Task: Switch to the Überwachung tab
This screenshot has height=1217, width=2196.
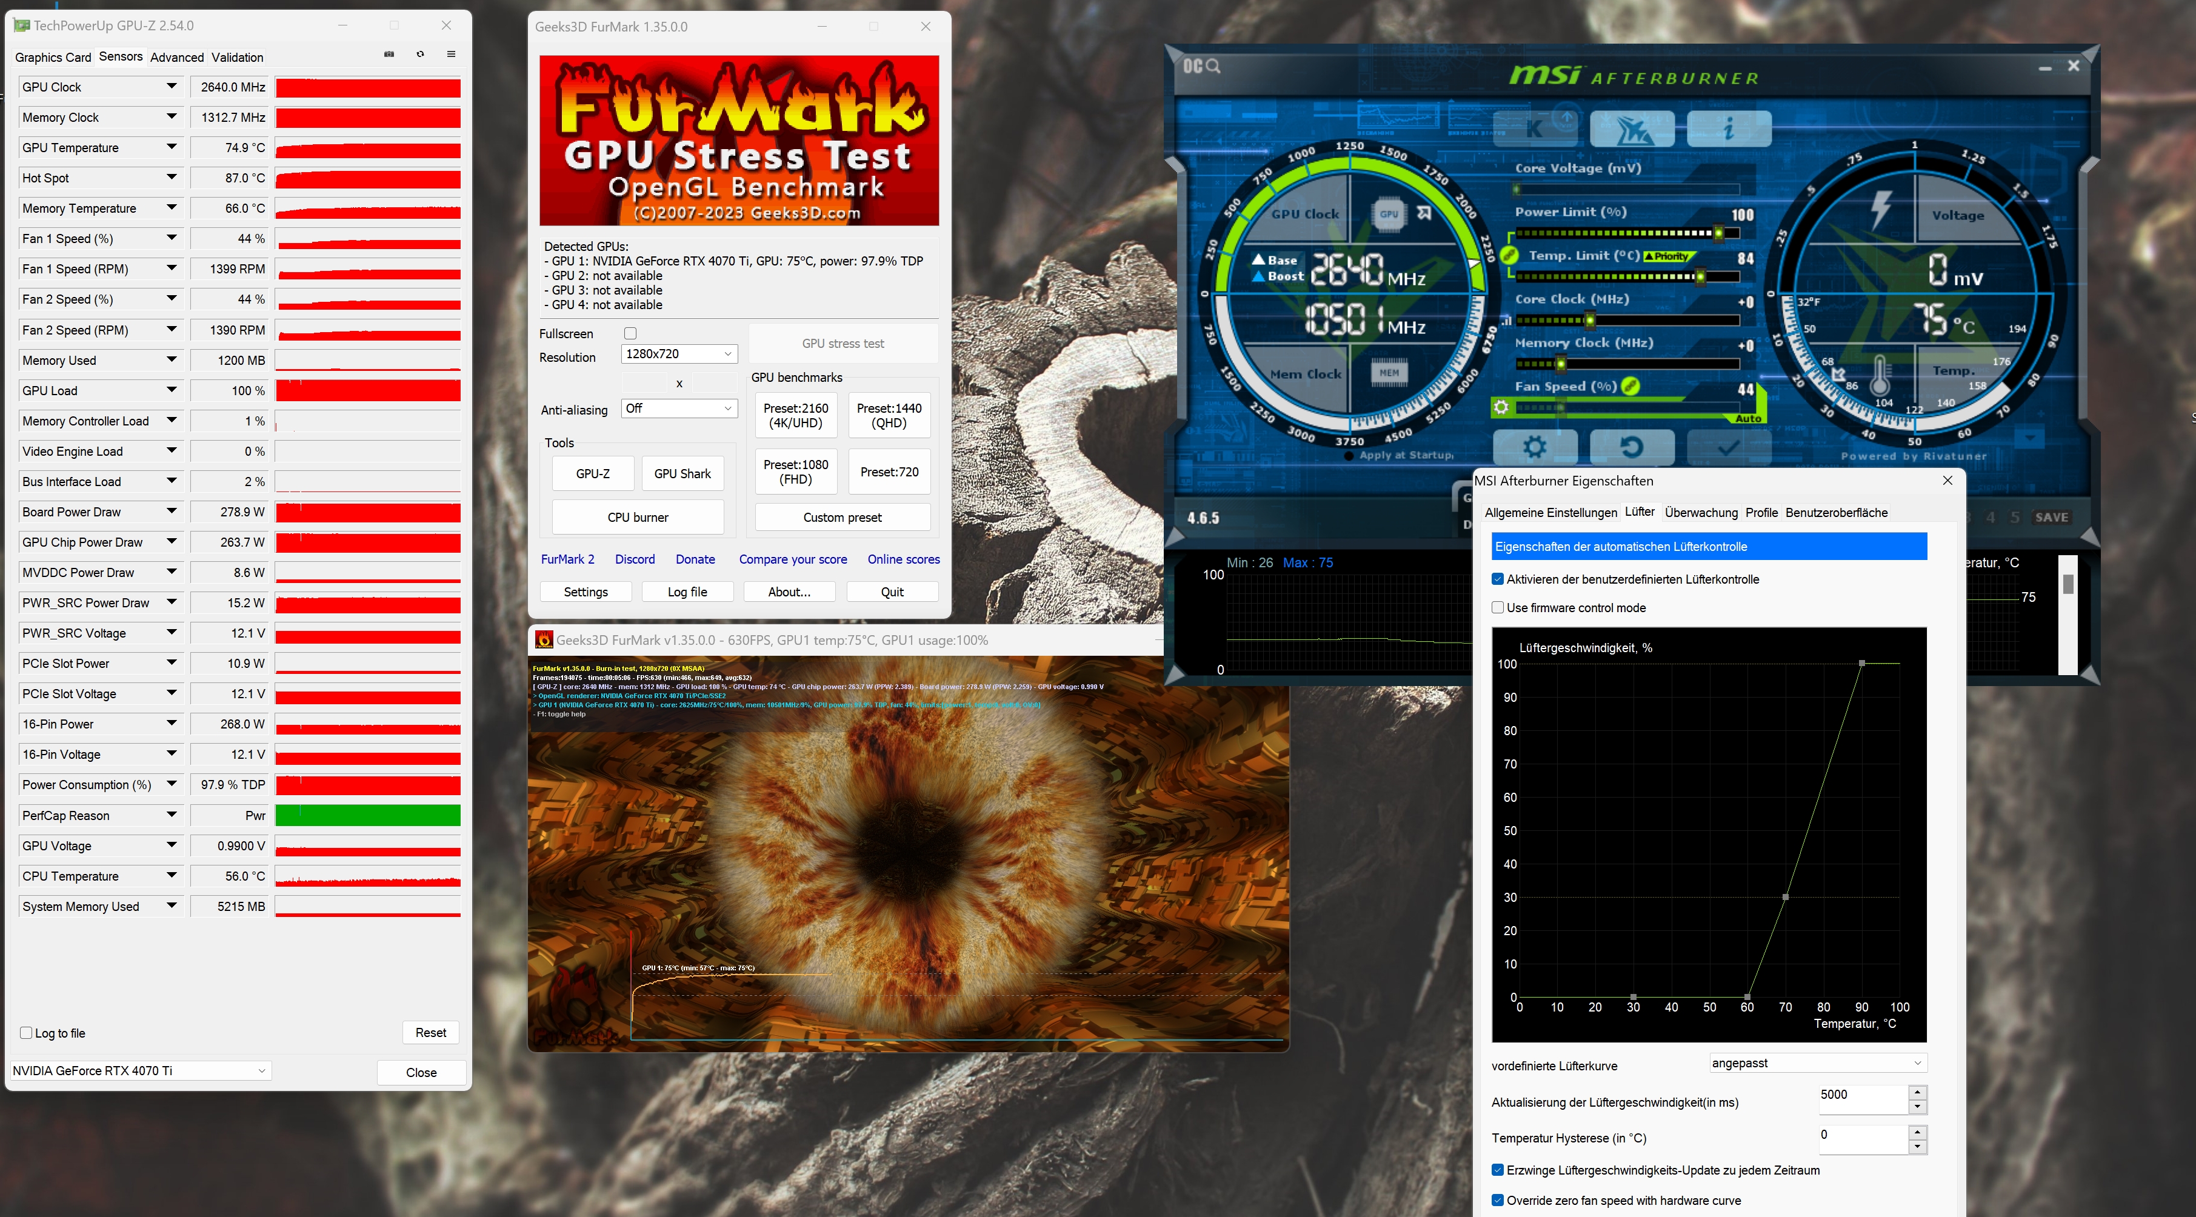Action: coord(1701,512)
